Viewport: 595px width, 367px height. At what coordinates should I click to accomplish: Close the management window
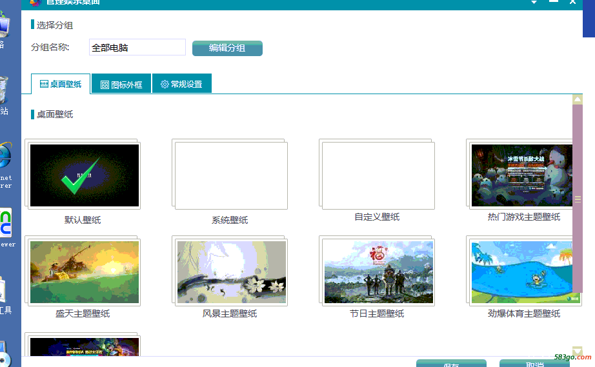572,3
